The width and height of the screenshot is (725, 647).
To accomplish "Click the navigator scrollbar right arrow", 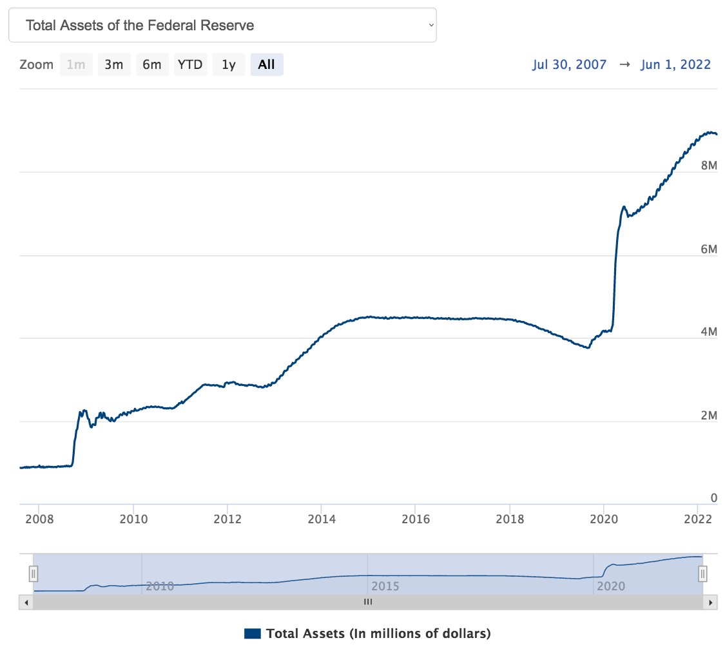I will (710, 602).
